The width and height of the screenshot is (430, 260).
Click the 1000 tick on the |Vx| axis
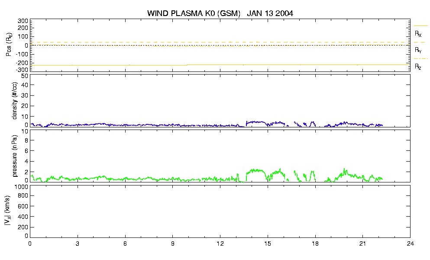(x=21, y=187)
